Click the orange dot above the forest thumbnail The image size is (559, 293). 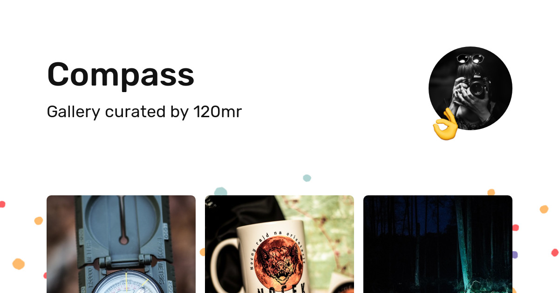point(491,192)
